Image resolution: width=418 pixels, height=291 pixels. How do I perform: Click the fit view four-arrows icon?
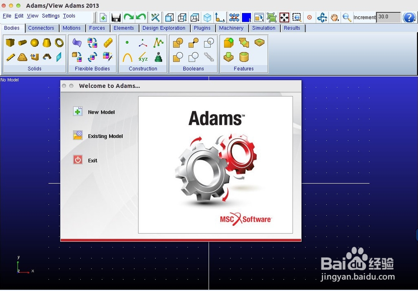pyautogui.click(x=284, y=18)
